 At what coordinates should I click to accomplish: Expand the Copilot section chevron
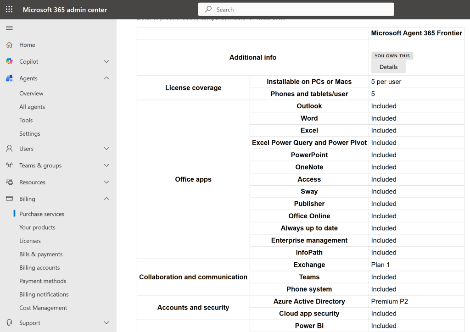(106, 61)
